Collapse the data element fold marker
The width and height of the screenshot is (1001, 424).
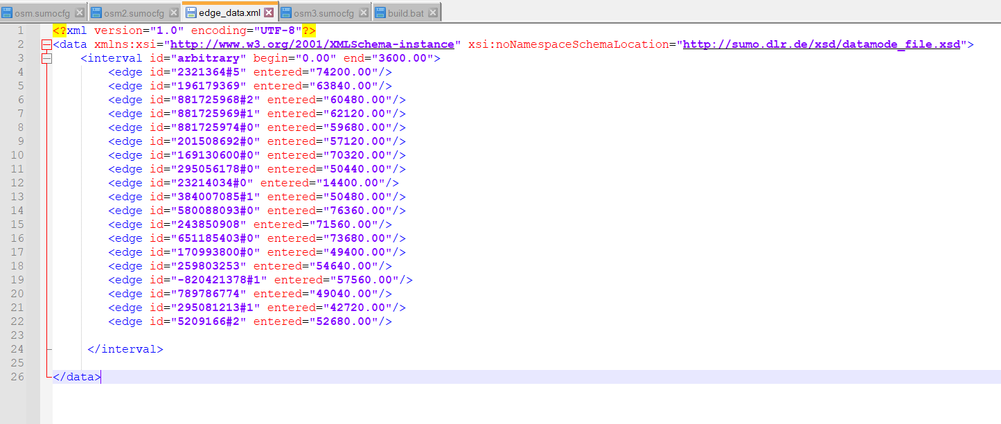tap(46, 45)
